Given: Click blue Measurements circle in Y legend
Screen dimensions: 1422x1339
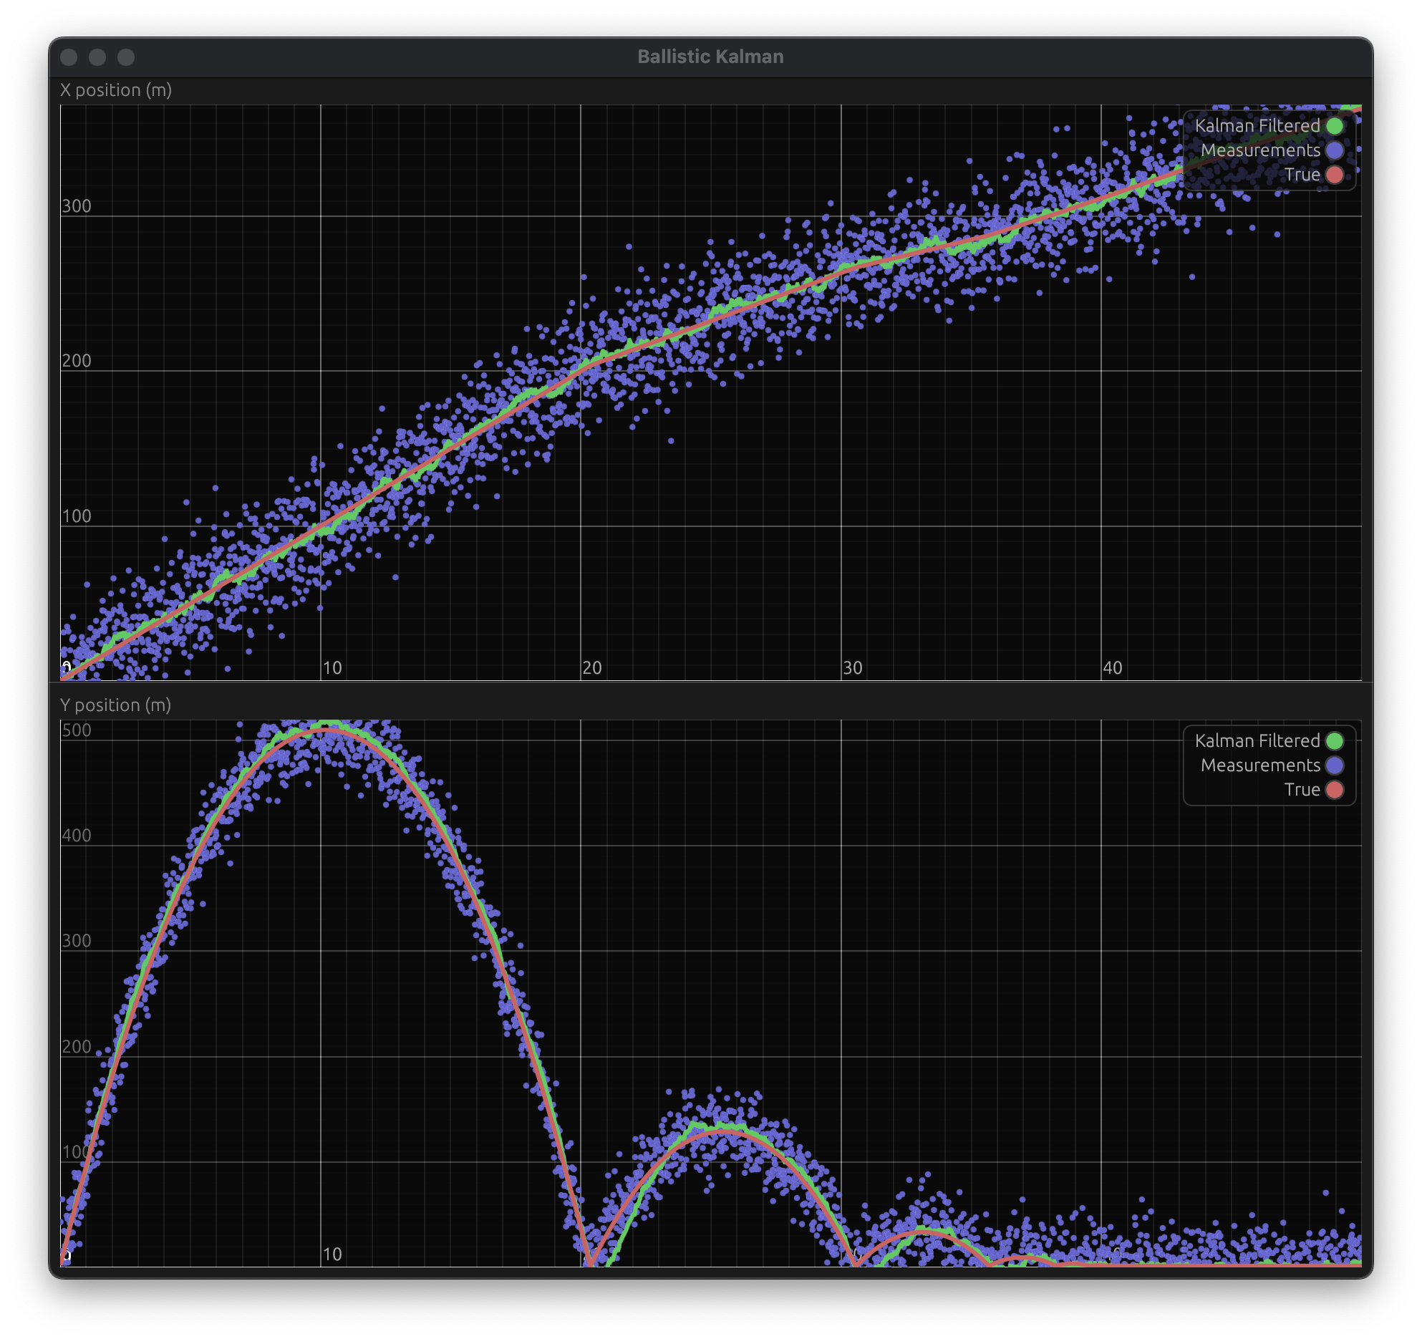Looking at the screenshot, I should pos(1335,765).
